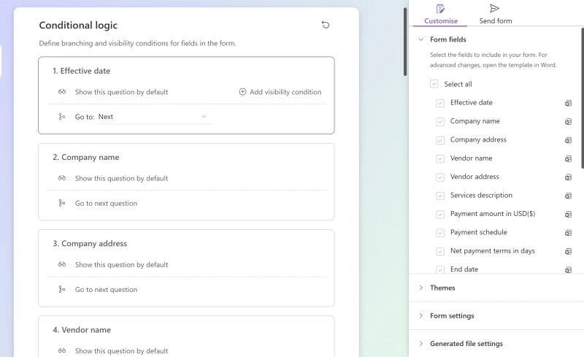Click the plus icon for Add visibility condition
Screen dimensions: 584x357
click(x=242, y=92)
